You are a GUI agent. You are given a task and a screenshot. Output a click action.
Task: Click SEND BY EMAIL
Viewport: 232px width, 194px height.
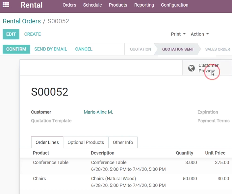(x=51, y=49)
